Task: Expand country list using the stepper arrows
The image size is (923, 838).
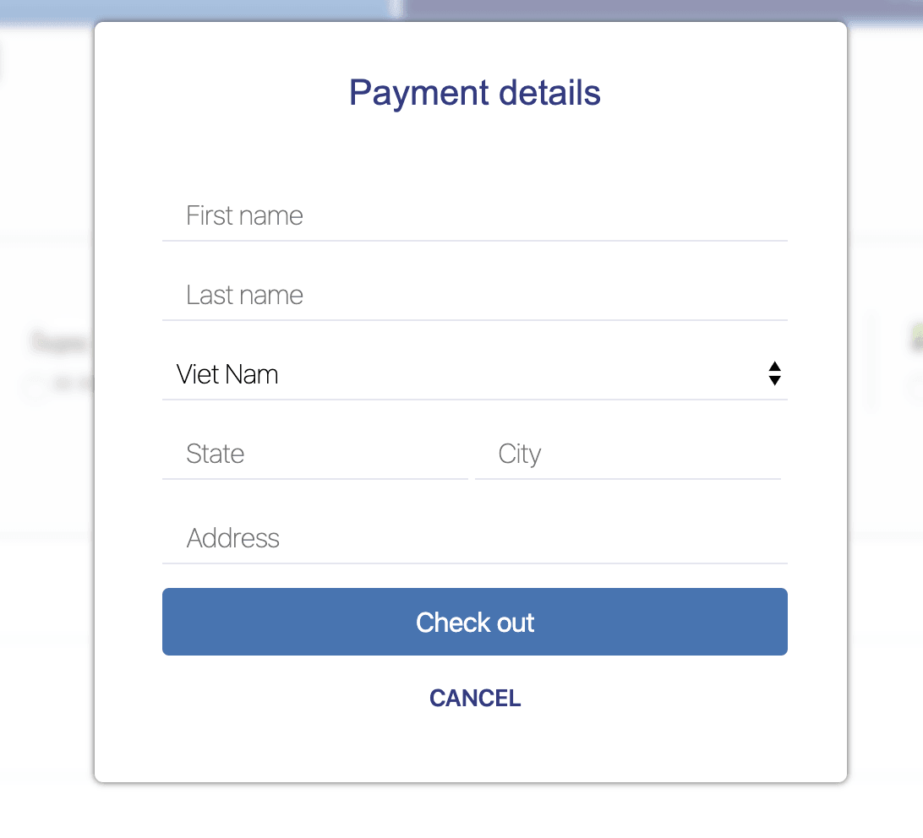Action: [x=774, y=373]
